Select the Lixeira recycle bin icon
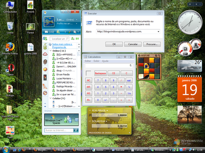This screenshot has width=205, height=153. click(x=10, y=28)
